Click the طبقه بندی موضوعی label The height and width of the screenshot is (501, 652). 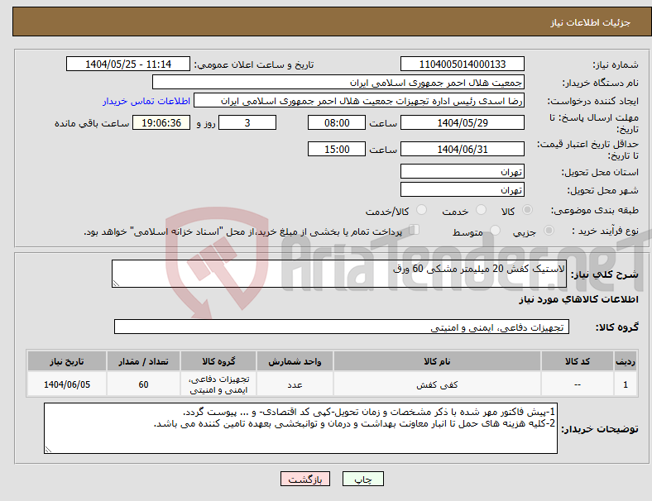point(595,210)
